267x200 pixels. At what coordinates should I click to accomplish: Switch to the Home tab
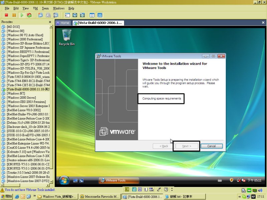(x=63, y=23)
